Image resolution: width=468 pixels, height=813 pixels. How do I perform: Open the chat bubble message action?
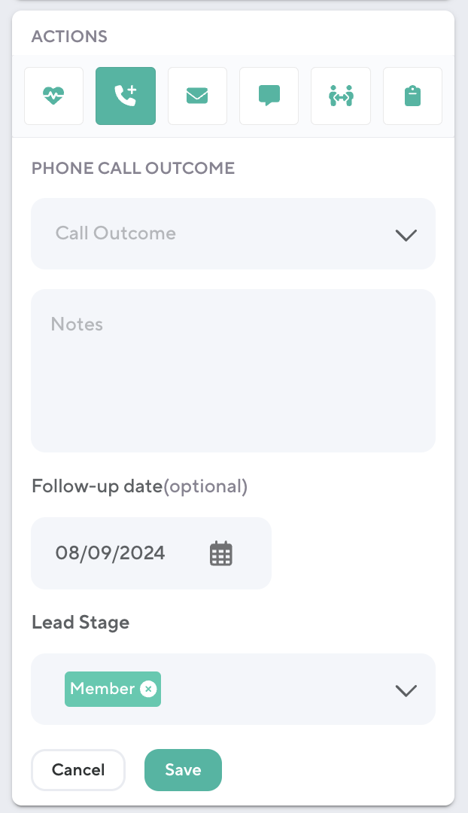[x=269, y=96]
